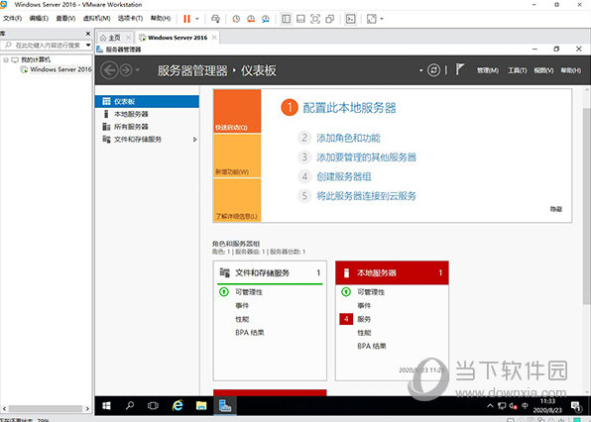
Task: Click the VMware pause virtual machine icon
Action: click(186, 19)
